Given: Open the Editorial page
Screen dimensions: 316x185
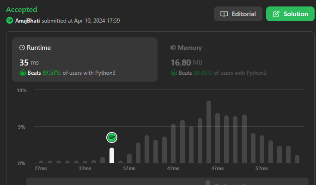Looking at the screenshot, I should (238, 14).
